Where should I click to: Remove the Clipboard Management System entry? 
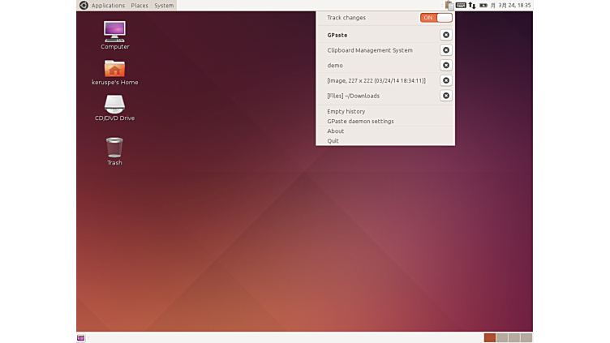(x=446, y=50)
